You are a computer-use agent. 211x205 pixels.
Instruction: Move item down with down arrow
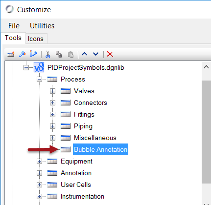click(x=95, y=54)
